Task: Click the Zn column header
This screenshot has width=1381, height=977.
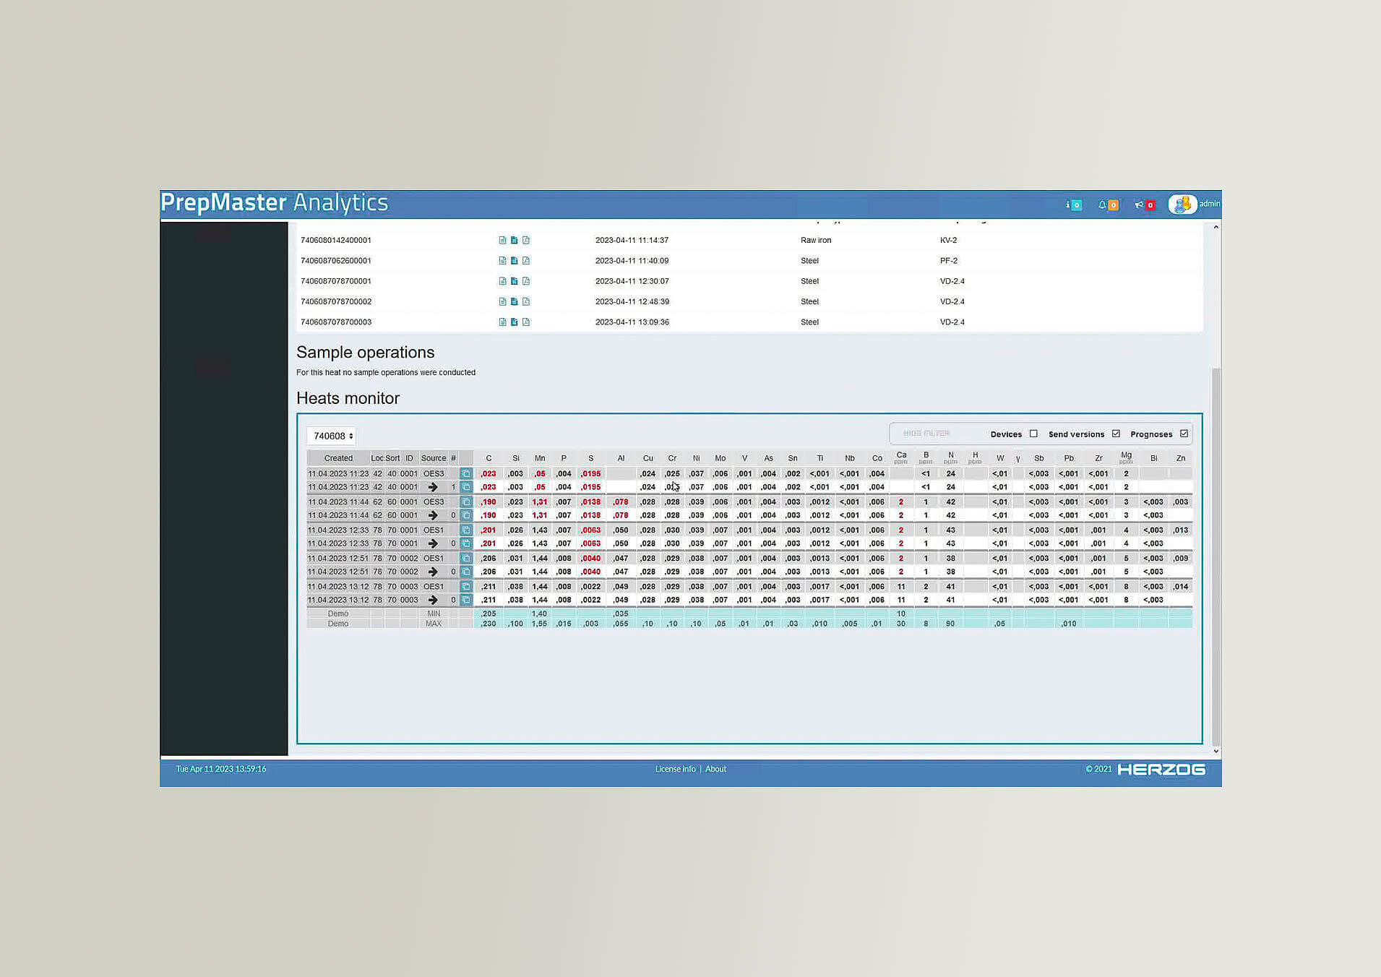Action: [x=1181, y=458]
